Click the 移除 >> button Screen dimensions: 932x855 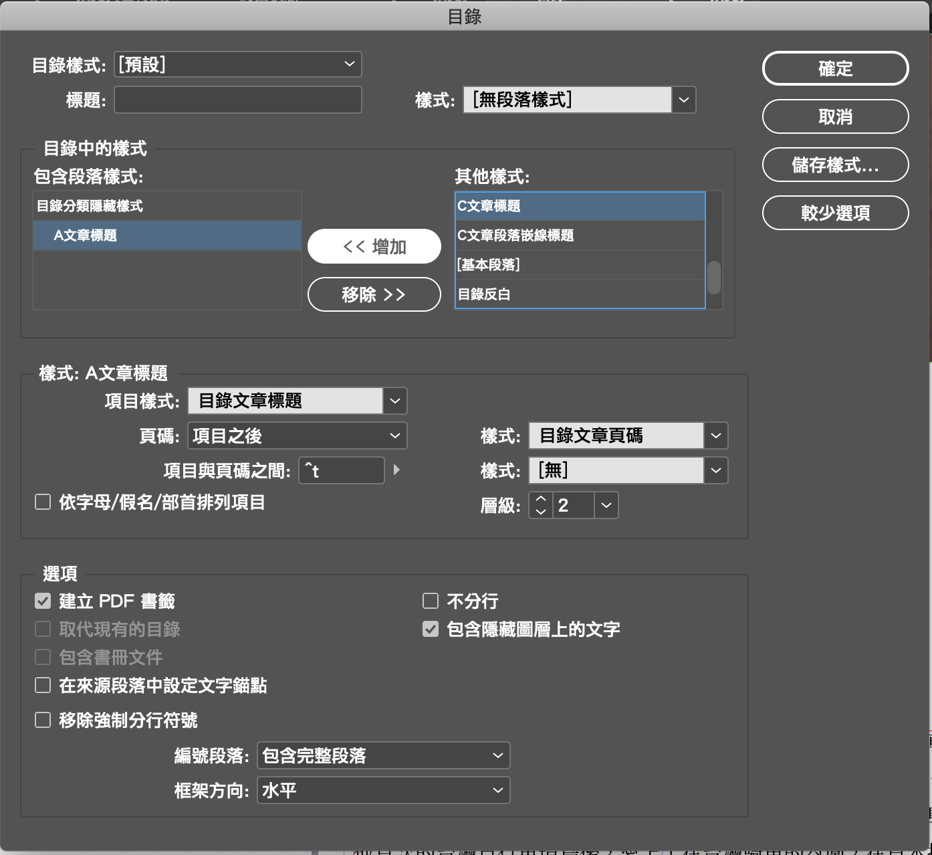374,294
